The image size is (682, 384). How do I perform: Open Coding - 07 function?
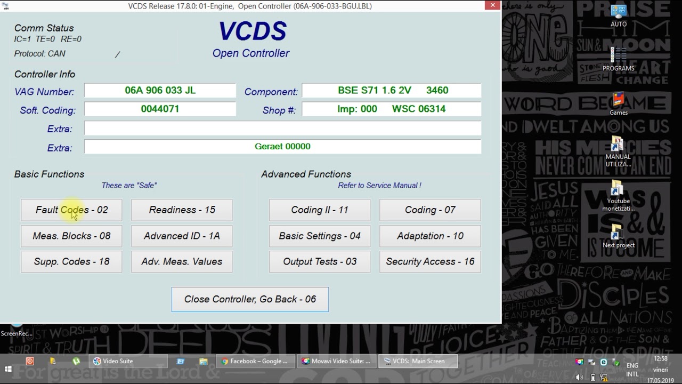pos(430,210)
